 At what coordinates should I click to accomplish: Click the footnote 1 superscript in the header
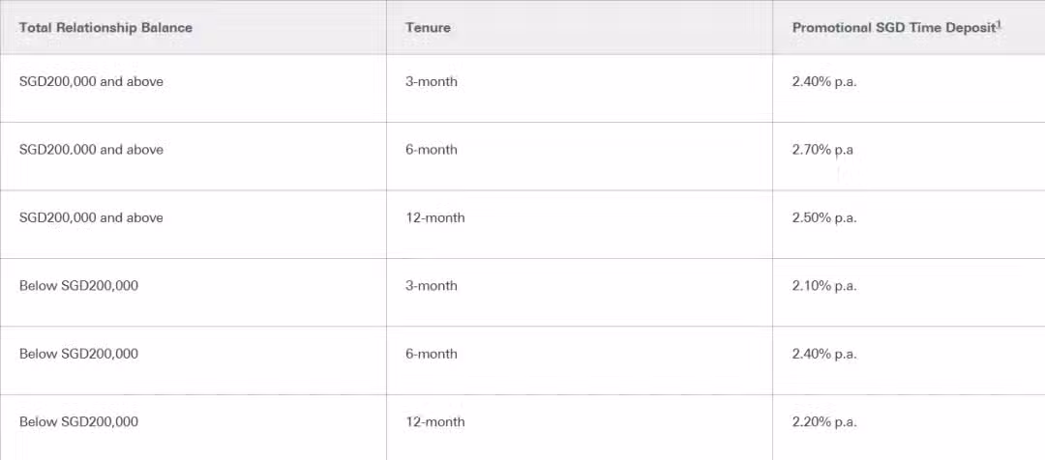coord(999,24)
